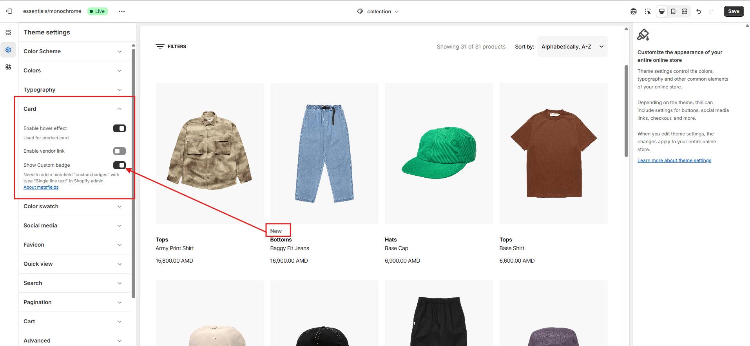The height and width of the screenshot is (346, 750).
Task: Disable the Enable hover effect toggle
Action: [x=120, y=128]
